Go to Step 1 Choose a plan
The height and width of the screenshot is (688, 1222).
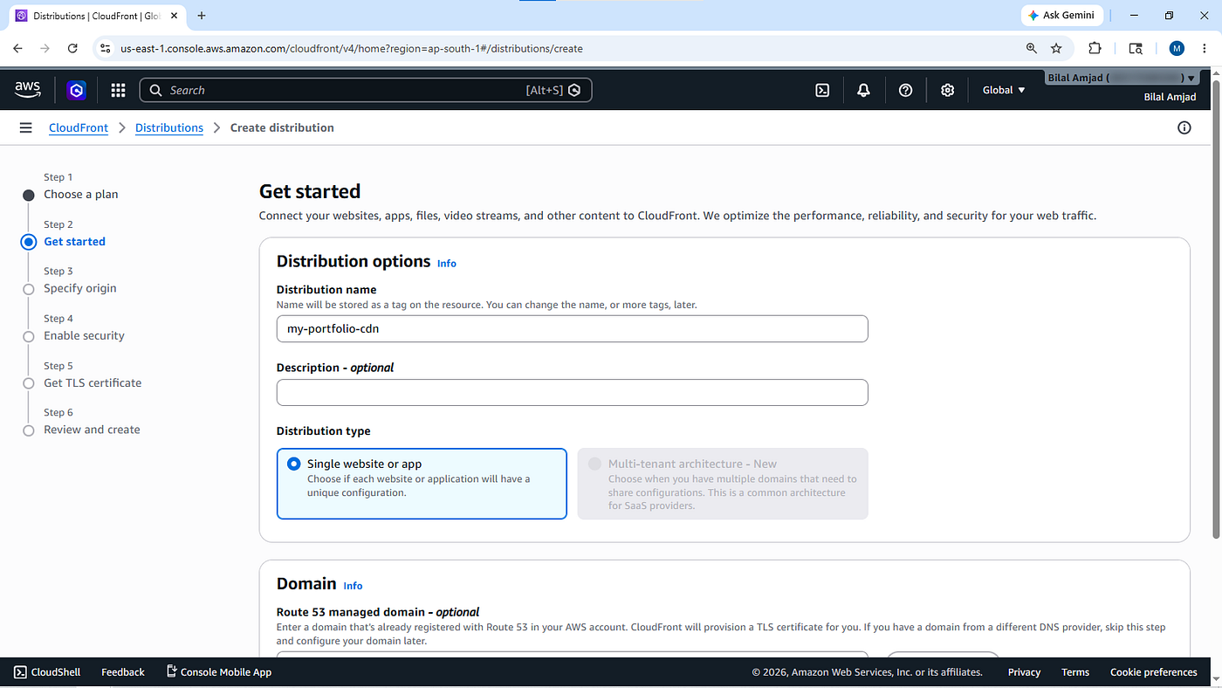[80, 194]
